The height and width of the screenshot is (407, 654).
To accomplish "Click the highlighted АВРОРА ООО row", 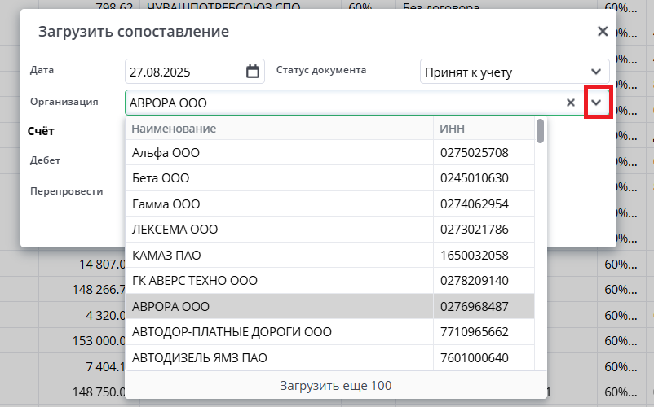I will tap(279, 307).
